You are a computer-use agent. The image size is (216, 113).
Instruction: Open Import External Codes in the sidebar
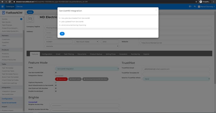click(10, 80)
